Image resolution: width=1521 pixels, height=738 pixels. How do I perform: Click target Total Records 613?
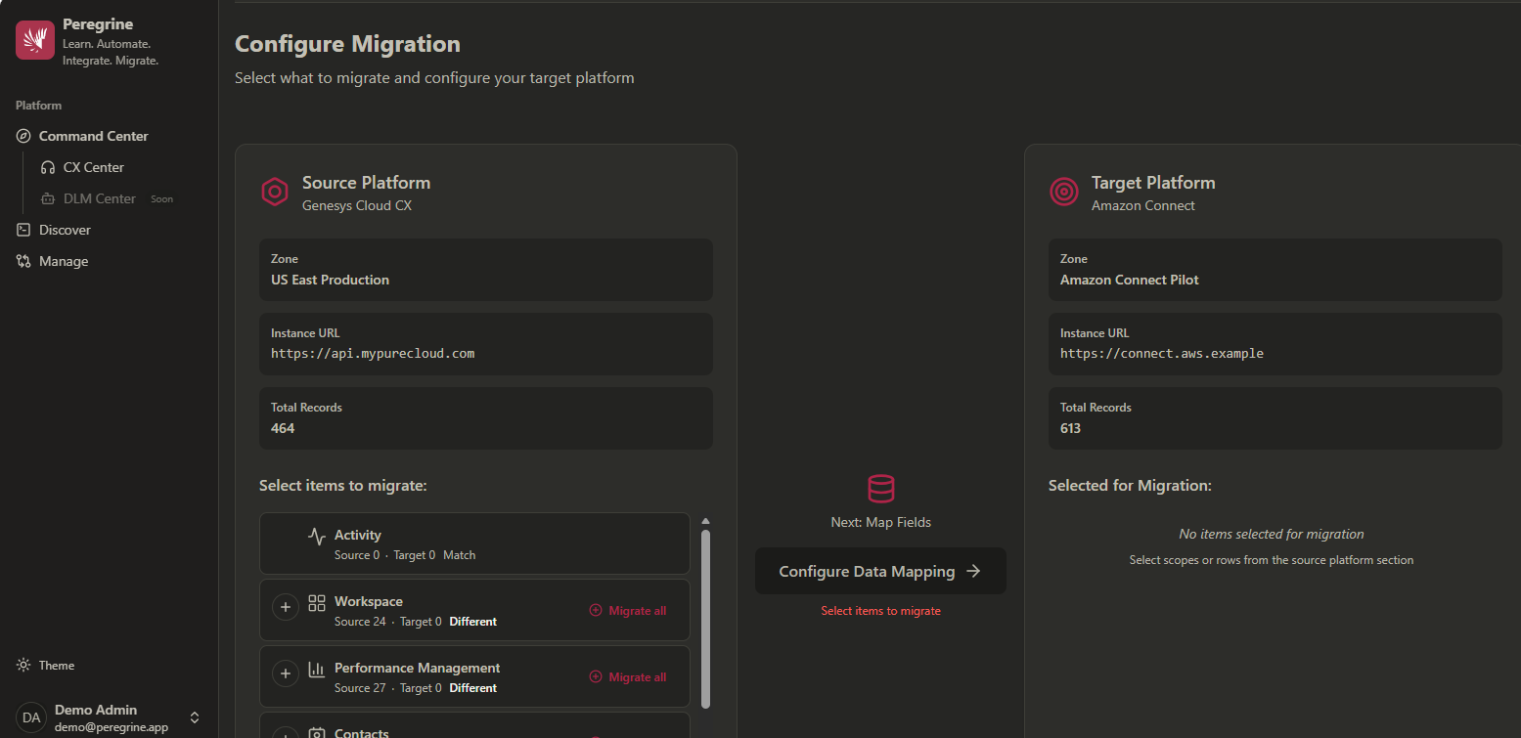[x=1071, y=428]
